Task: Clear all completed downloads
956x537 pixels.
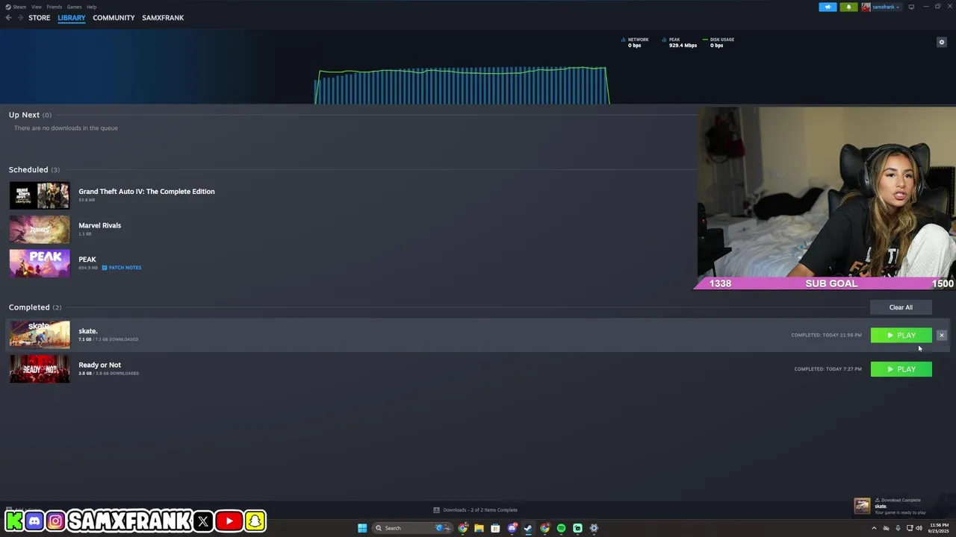Action: [x=901, y=307]
